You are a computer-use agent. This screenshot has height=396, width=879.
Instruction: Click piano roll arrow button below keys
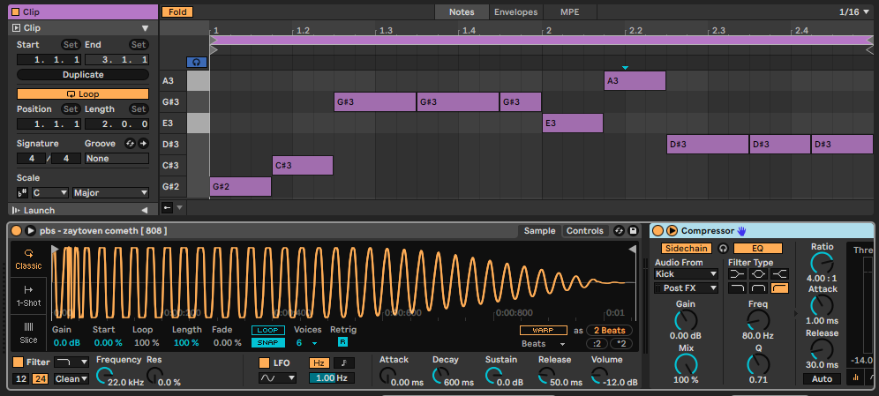[167, 208]
